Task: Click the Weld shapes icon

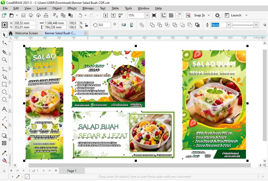Action: pos(152,25)
